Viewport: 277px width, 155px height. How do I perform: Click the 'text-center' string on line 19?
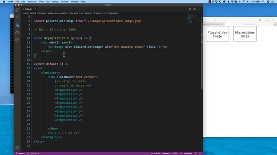pos(85,77)
